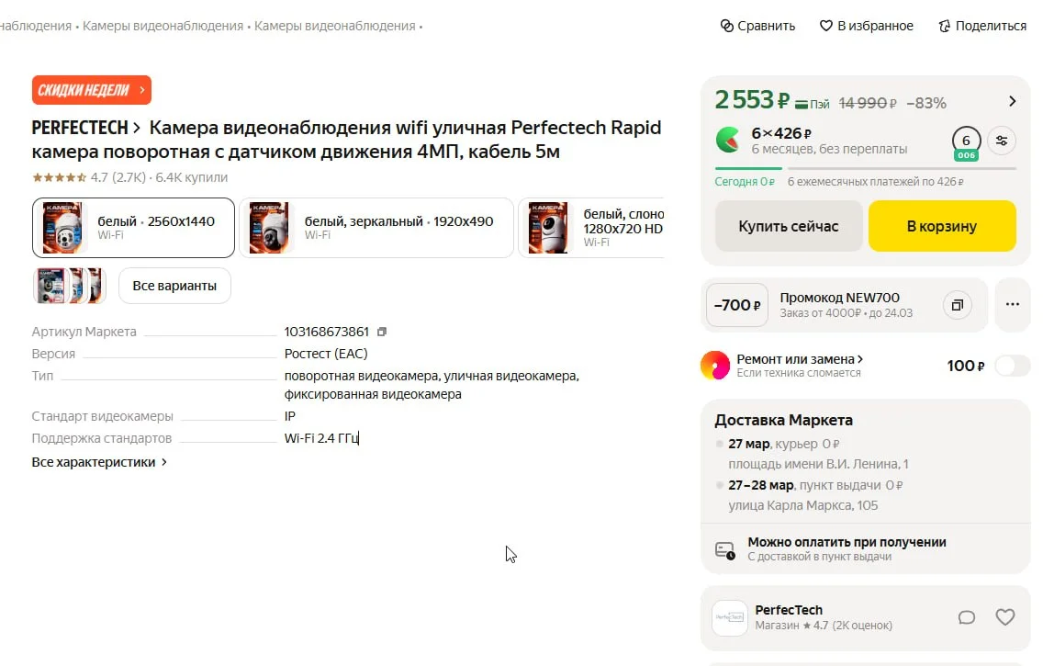Open PERFECTECH brand link in title
1043x666 pixels.
(x=85, y=128)
